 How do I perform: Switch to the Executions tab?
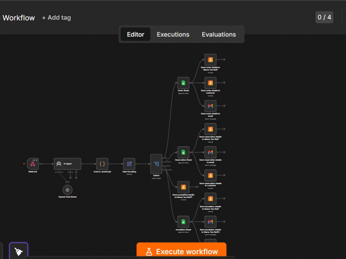pos(173,35)
